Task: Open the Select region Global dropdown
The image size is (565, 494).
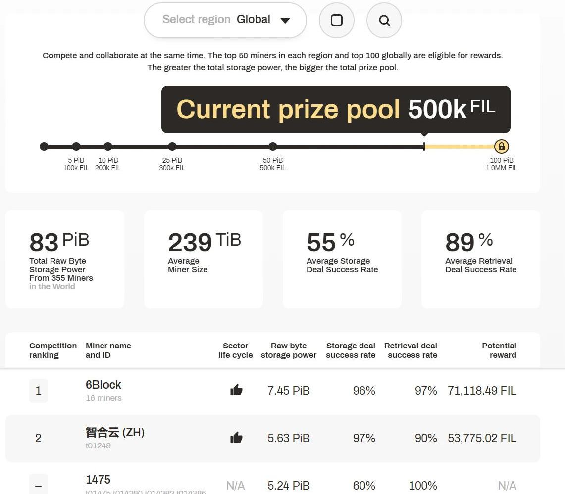Action: tap(225, 20)
